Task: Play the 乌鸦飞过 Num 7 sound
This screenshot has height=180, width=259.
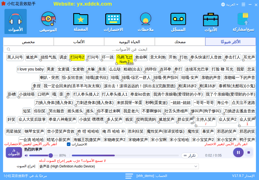Action: click(x=124, y=59)
